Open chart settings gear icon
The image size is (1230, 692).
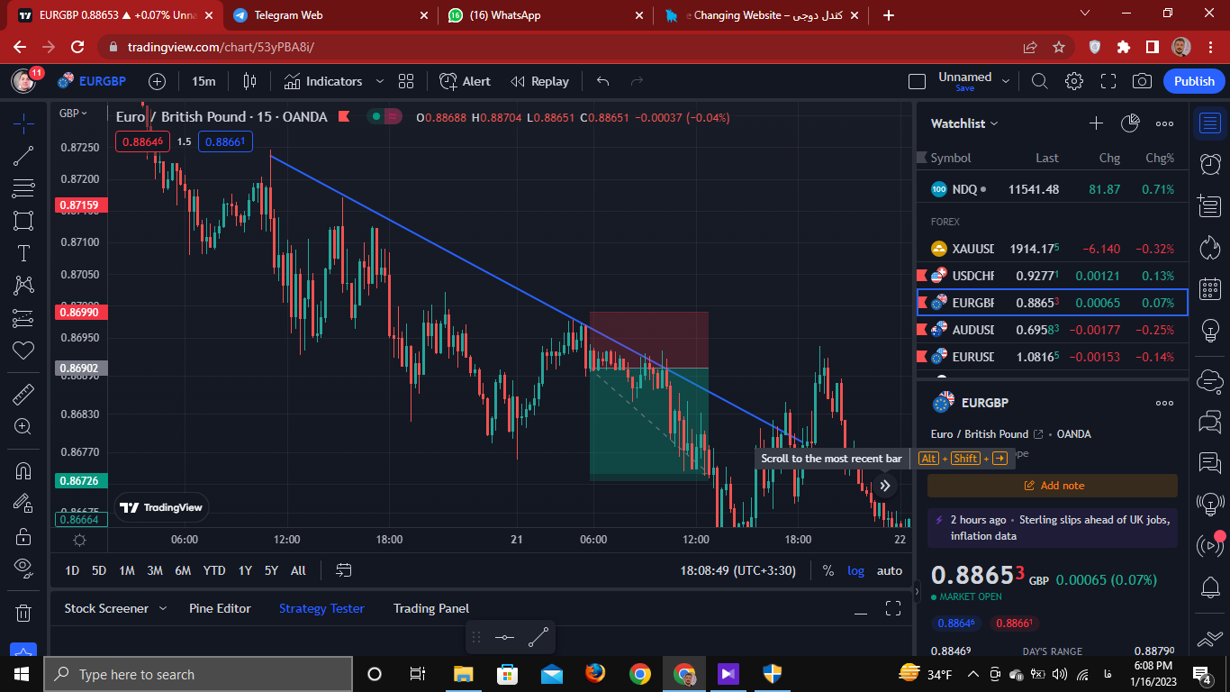(x=1073, y=81)
